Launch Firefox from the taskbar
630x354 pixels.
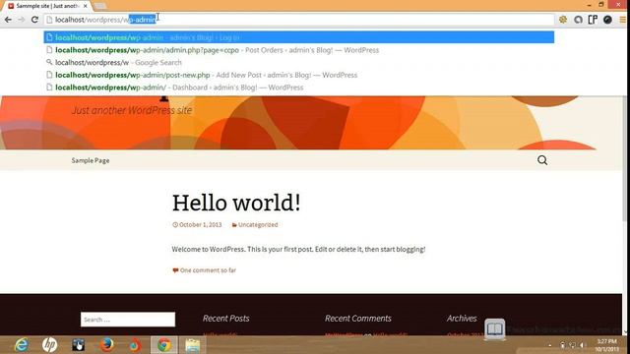[106, 345]
